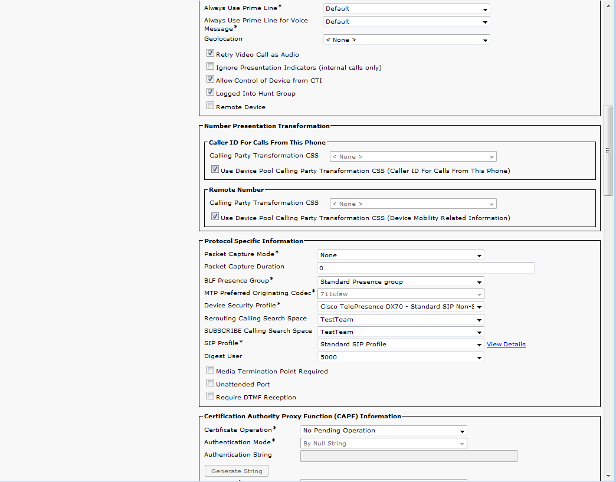The image size is (616, 482).
Task: Uncheck Allow Control of Device from CTI
Action: [210, 80]
